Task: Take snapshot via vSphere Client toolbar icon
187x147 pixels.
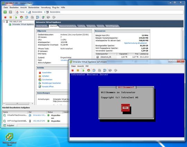Action: tap(27, 17)
